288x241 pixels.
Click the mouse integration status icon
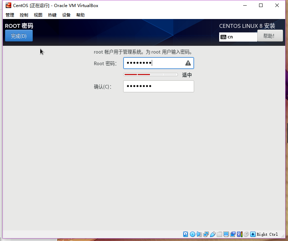[246, 234]
